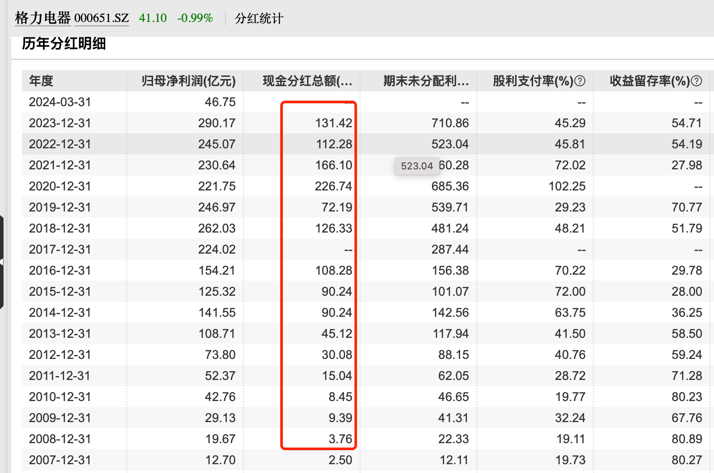The image size is (714, 473).
Task: Open the stock code 000651.SZ link
Action: pyautogui.click(x=101, y=18)
